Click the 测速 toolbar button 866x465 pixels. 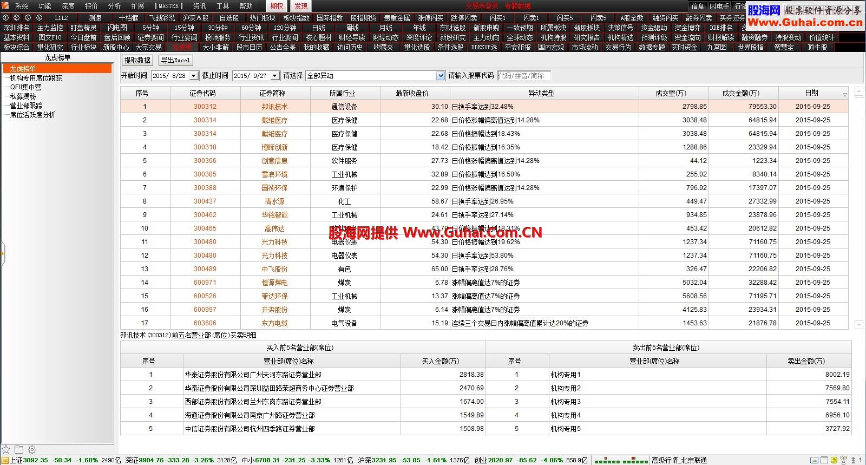pyautogui.click(x=95, y=18)
